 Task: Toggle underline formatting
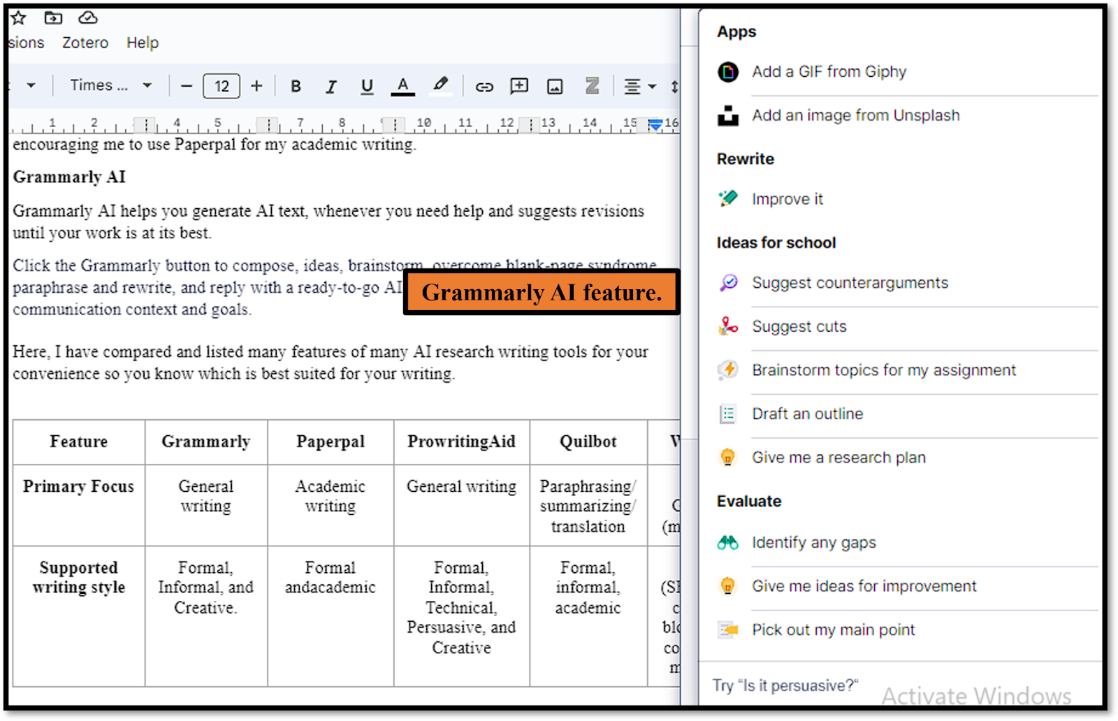point(366,85)
